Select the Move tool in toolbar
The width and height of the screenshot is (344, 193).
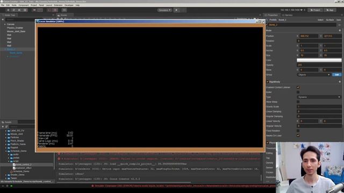click(x=8, y=10)
